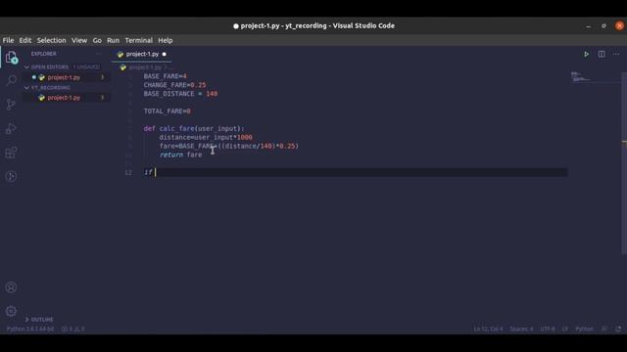The height and width of the screenshot is (352, 627).
Task: Click the unsaved dot on project-1.py tab
Action: 164,54
